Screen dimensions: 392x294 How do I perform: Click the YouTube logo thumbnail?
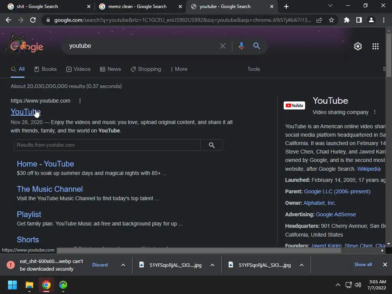click(x=294, y=106)
